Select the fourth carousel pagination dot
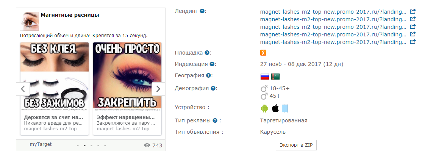422x161 pixels. (x=98, y=145)
